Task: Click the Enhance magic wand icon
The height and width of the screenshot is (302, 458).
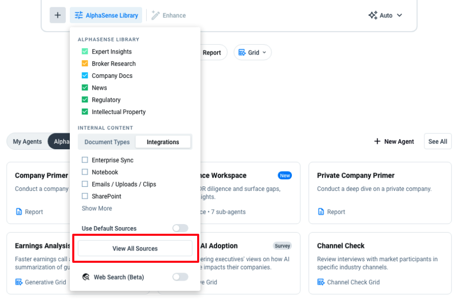Action: click(155, 15)
